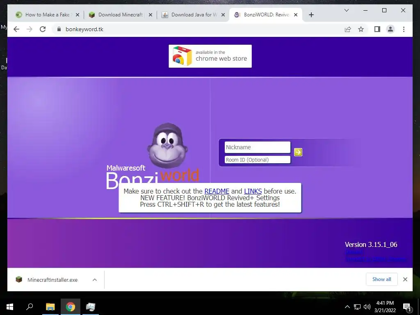Open the monitor app on the taskbar
The image size is (420, 315).
pos(91,307)
